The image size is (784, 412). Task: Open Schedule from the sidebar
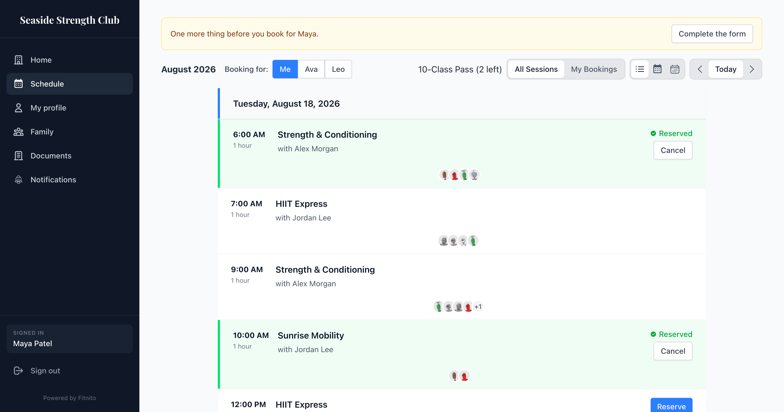point(70,84)
